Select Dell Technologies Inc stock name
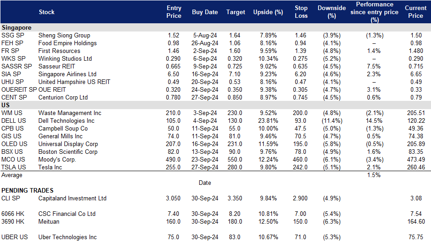The width and height of the screenshot is (431, 241). click(66, 121)
